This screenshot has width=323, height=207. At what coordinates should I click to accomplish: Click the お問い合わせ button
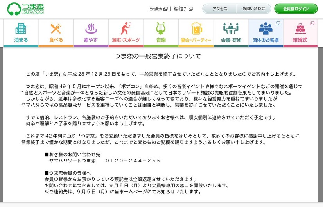point(253,9)
